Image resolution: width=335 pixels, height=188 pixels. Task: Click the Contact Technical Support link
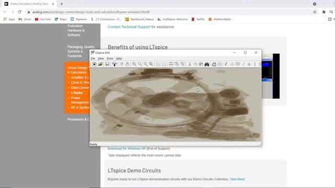pyautogui.click(x=129, y=27)
